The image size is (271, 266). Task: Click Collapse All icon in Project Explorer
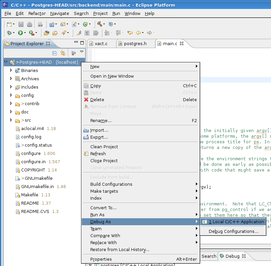(x=55, y=53)
